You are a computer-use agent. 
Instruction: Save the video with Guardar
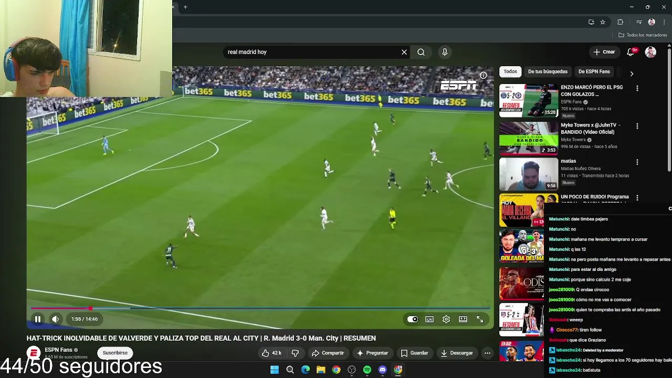[x=414, y=353]
